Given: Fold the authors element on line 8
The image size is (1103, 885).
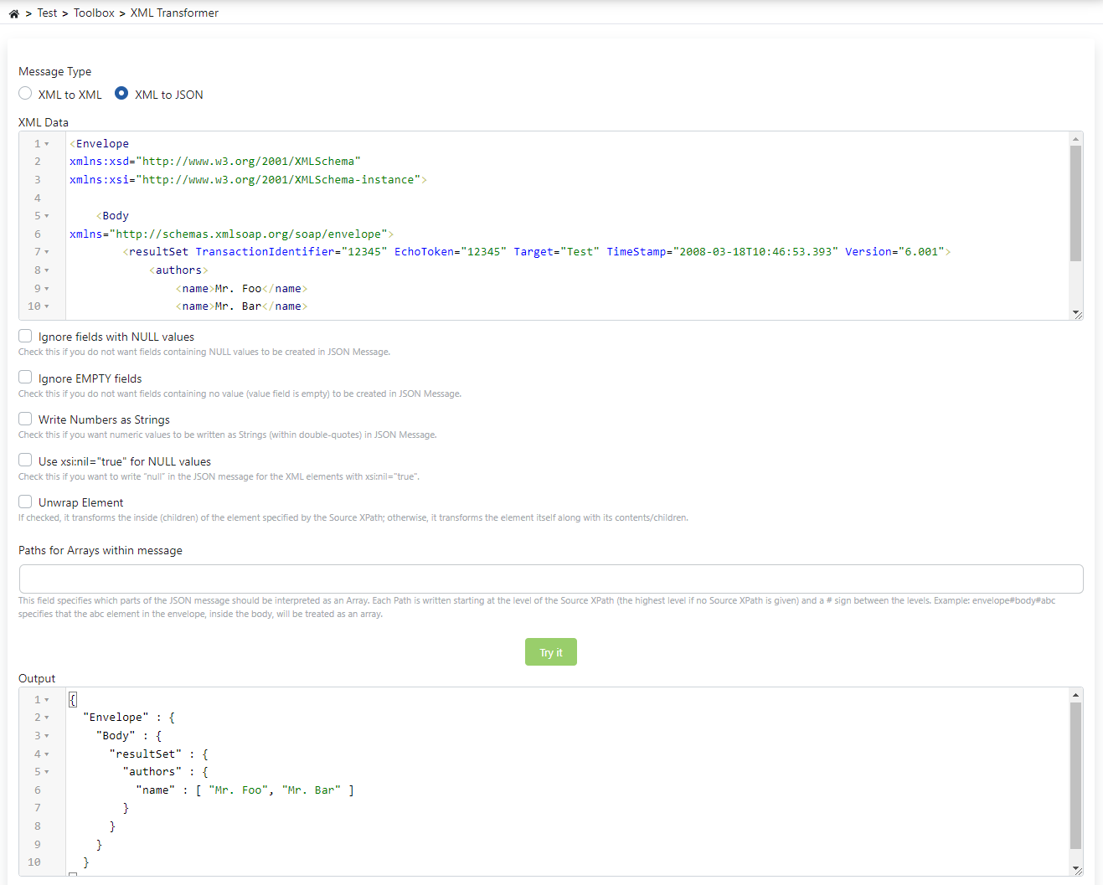Looking at the screenshot, I should pyautogui.click(x=46, y=270).
